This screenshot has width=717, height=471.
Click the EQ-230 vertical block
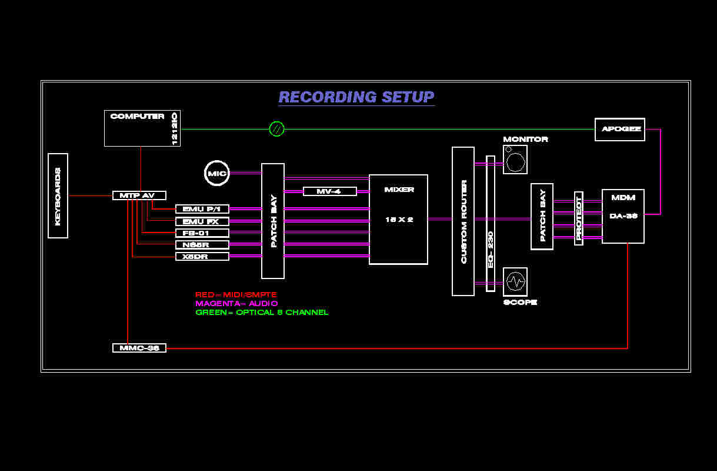491,223
